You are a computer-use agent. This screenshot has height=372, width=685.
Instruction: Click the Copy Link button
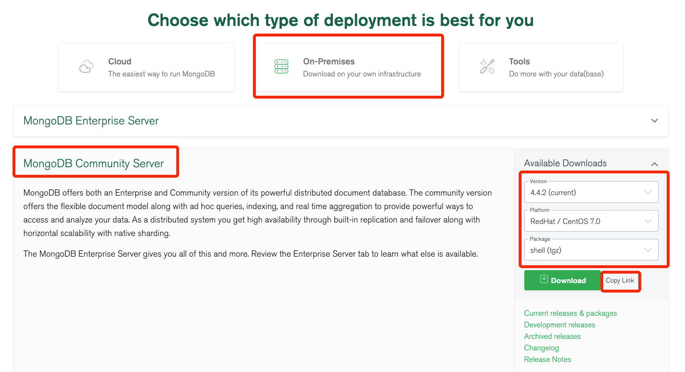(620, 281)
